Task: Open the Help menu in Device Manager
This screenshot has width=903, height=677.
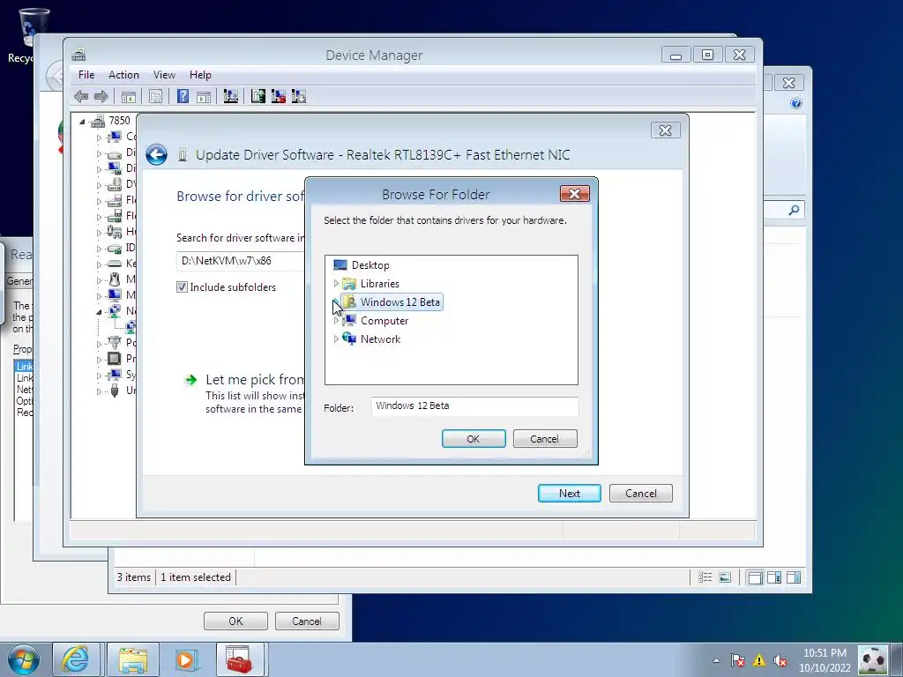Action: (x=200, y=75)
